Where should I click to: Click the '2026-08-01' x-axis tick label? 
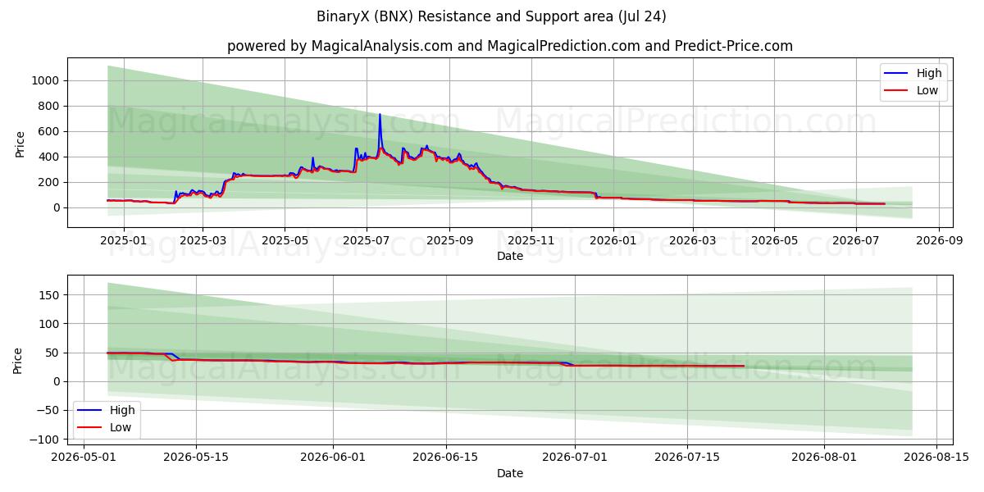(x=824, y=458)
